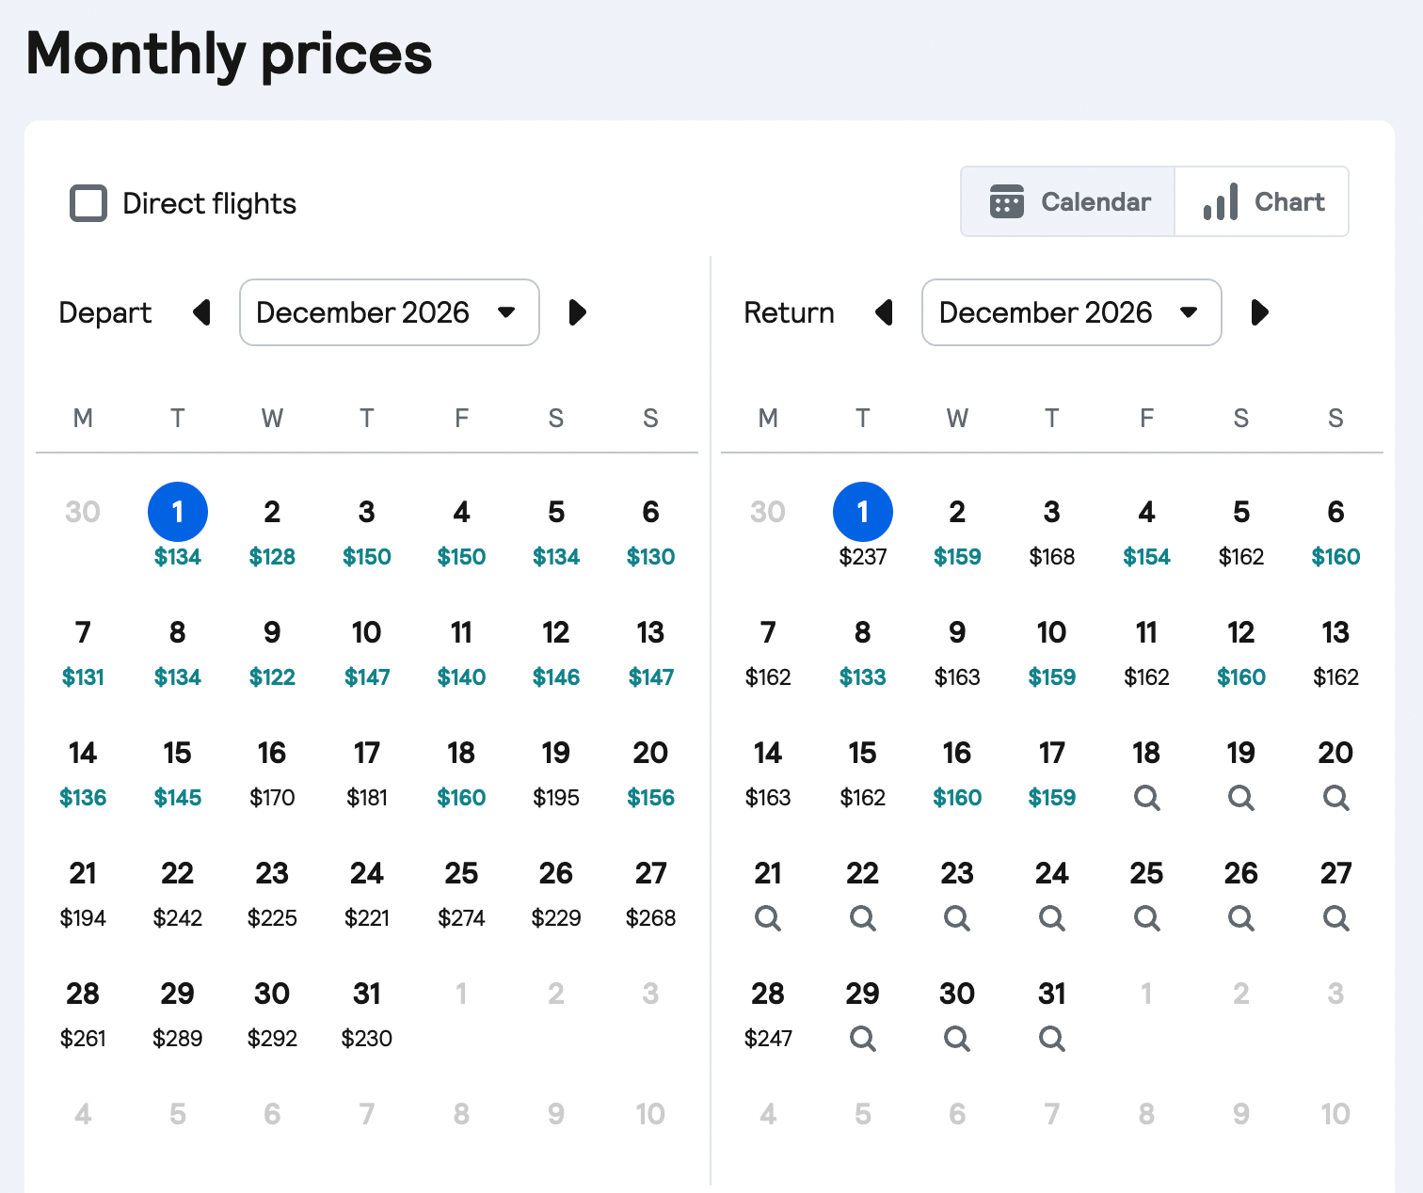Switch to Calendar view tab
The image size is (1423, 1193).
(x=1068, y=201)
